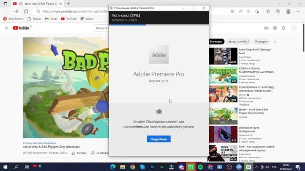Add this page to favorites

point(257,11)
